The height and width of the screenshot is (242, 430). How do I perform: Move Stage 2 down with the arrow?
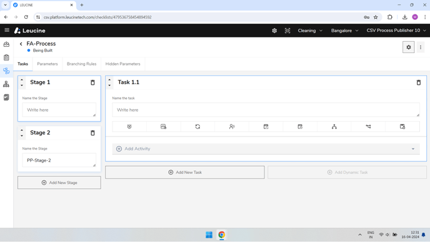coord(22,136)
